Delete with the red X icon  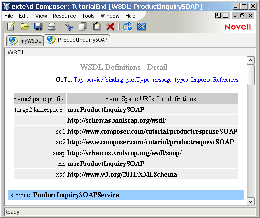coord(110,27)
